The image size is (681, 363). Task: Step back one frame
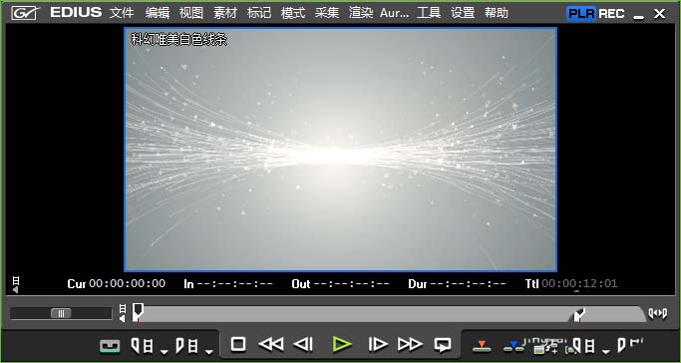(x=303, y=344)
